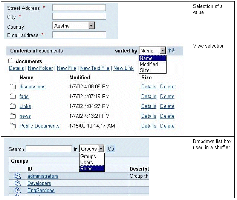Click the Street Address input field
Screen dimensions: 237x200
[79, 8]
